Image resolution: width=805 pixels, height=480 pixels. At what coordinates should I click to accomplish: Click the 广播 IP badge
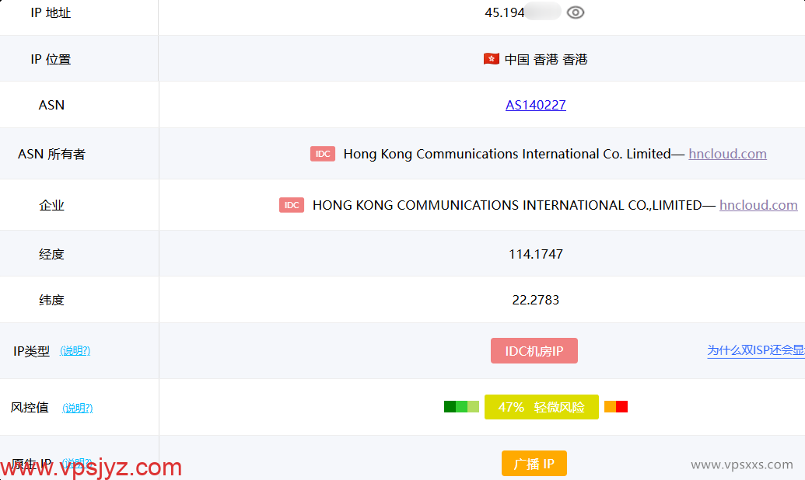[x=534, y=463]
